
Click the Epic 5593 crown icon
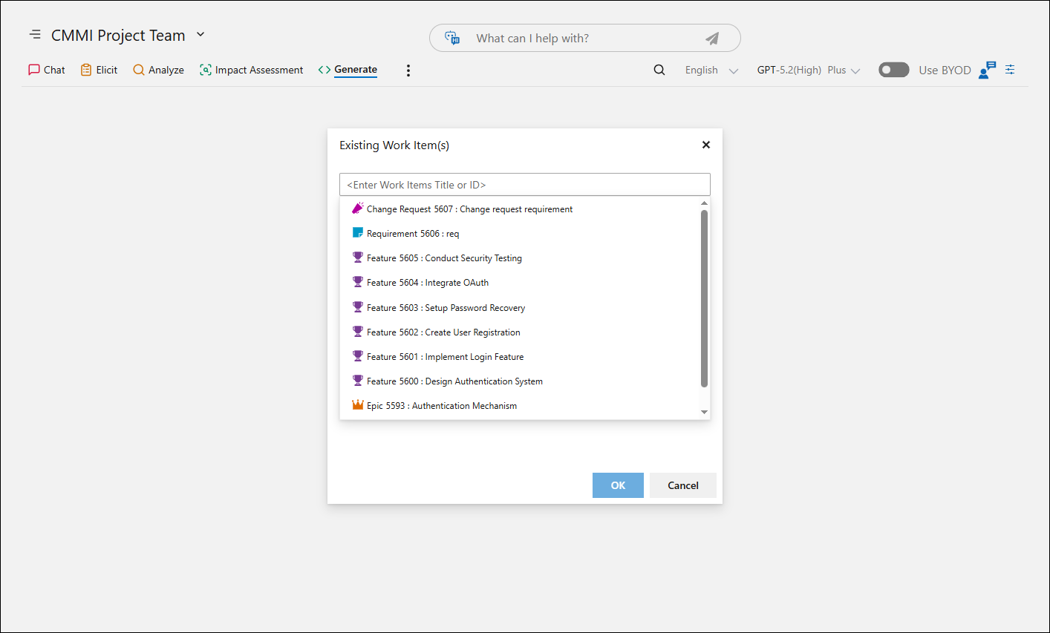[357, 405]
